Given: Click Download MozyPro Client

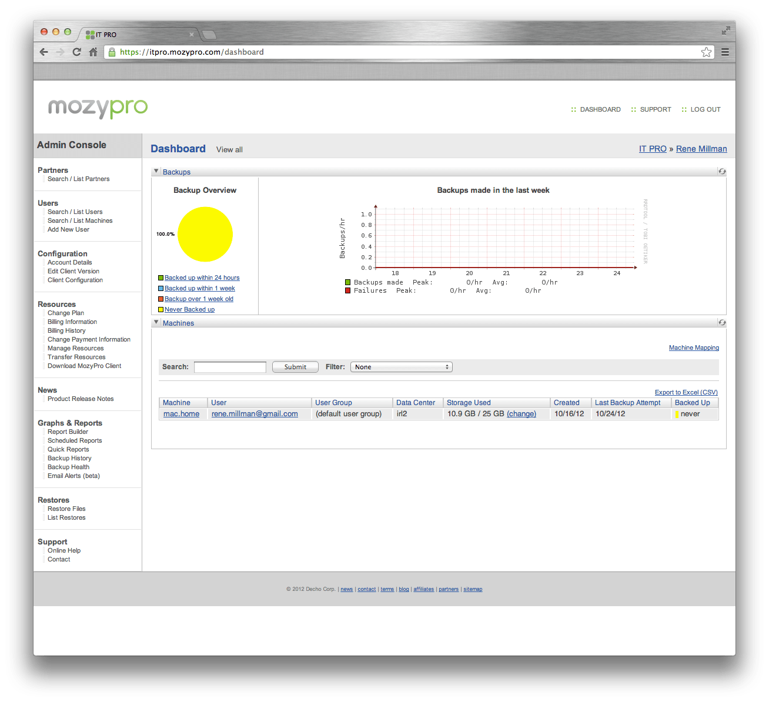Looking at the screenshot, I should pos(84,366).
